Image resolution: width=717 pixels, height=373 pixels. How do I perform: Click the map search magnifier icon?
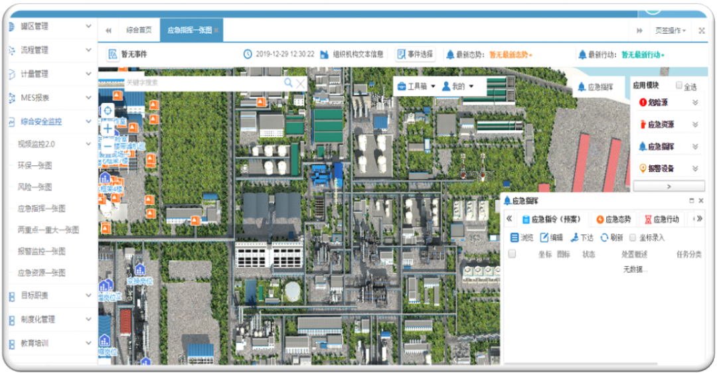[288, 83]
